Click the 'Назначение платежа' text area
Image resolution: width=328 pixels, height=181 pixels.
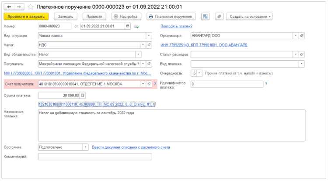[171, 125]
